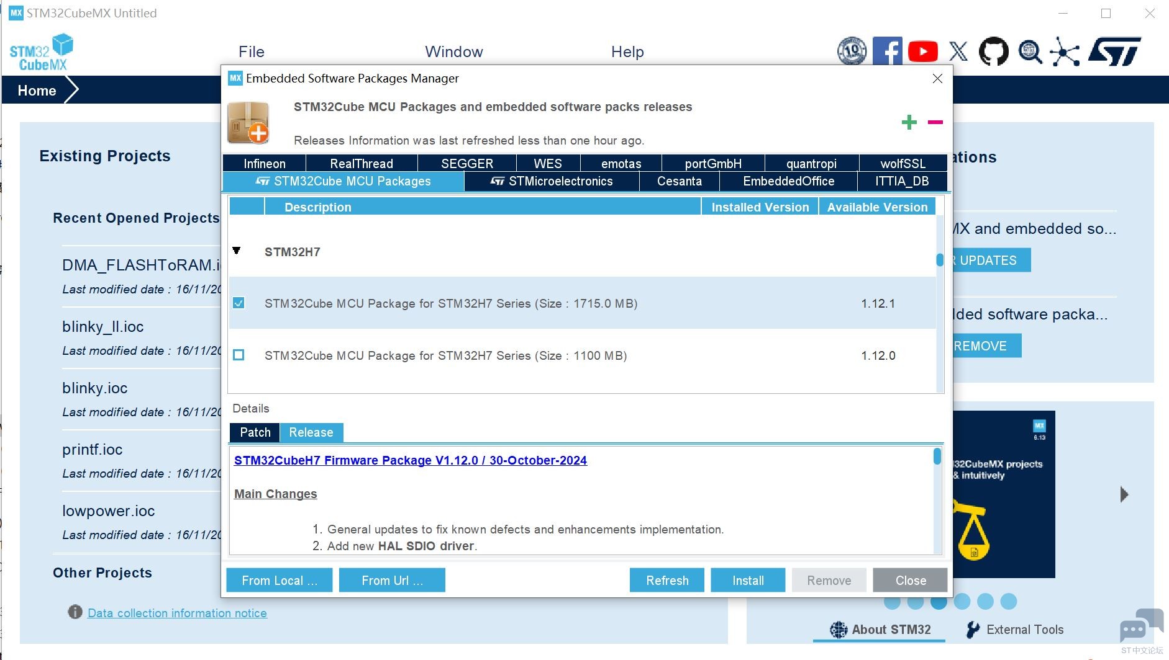This screenshot has height=660, width=1169.
Task: Refresh the package list
Action: [667, 580]
